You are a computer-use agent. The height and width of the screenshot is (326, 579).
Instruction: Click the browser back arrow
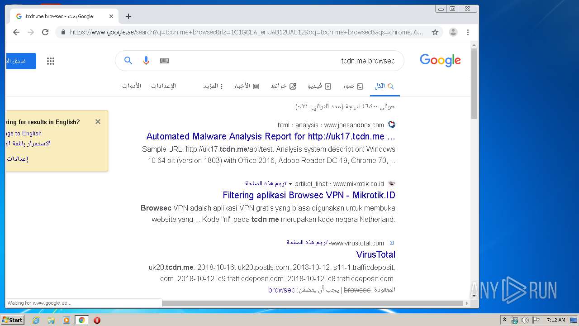click(x=16, y=32)
